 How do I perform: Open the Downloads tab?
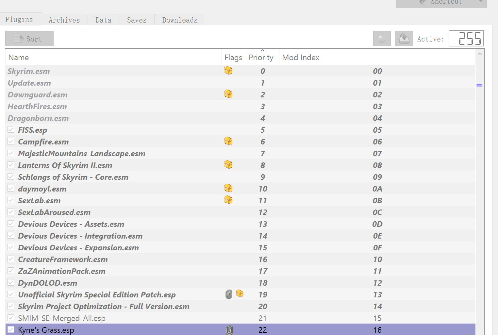coord(180,20)
